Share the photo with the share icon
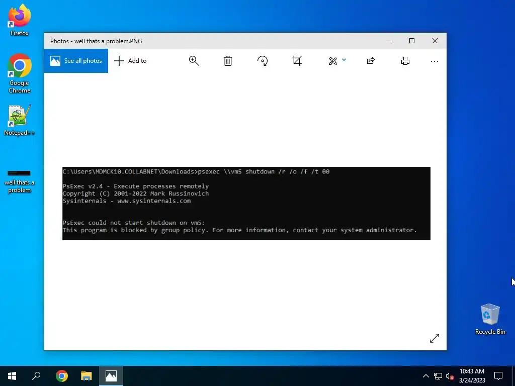Viewport: 515px width, 386px height. point(371,61)
